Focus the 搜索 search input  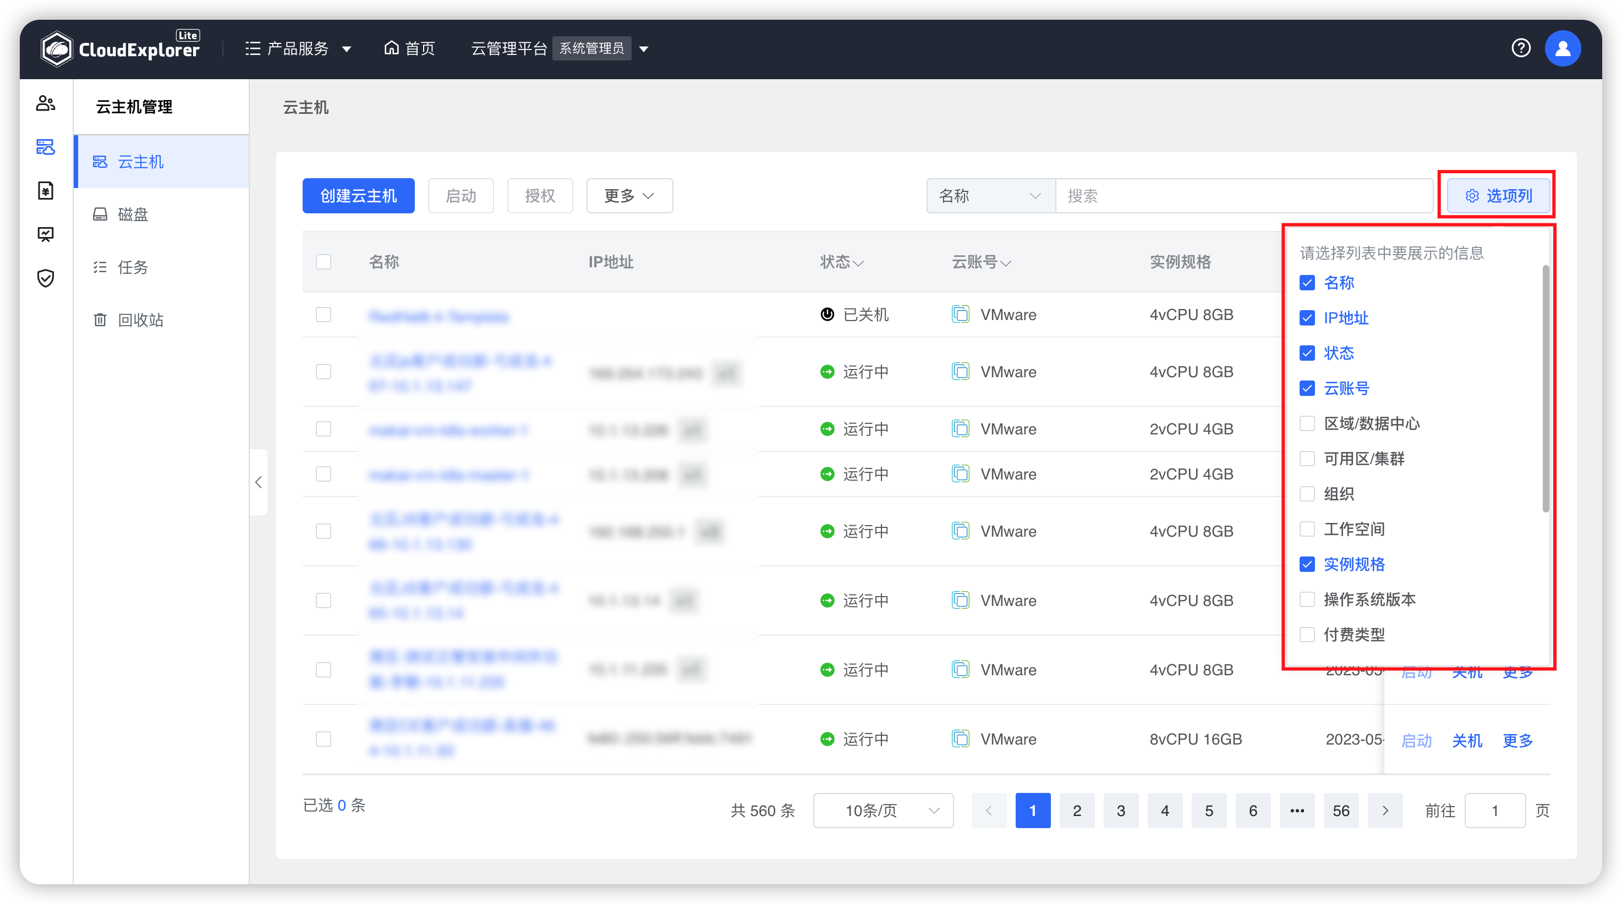1244,196
